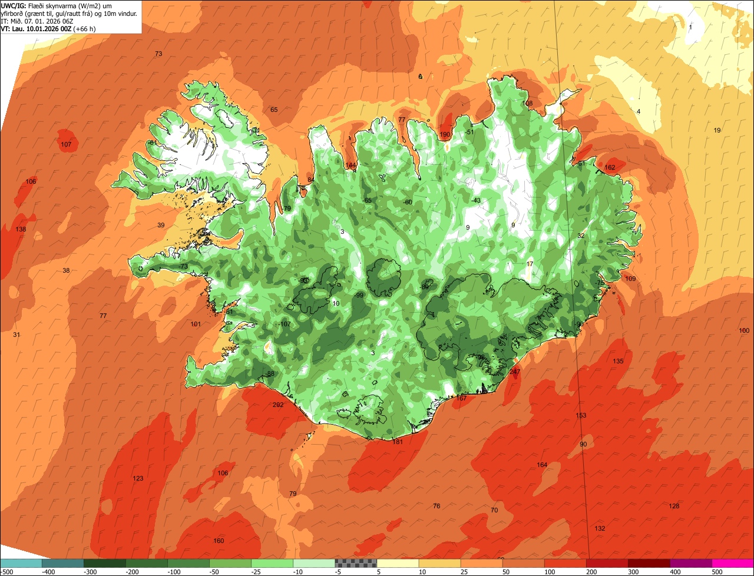Click the red-orange legend swatch between 100 and 200
Screen dimensions: 754x576
coord(565,563)
